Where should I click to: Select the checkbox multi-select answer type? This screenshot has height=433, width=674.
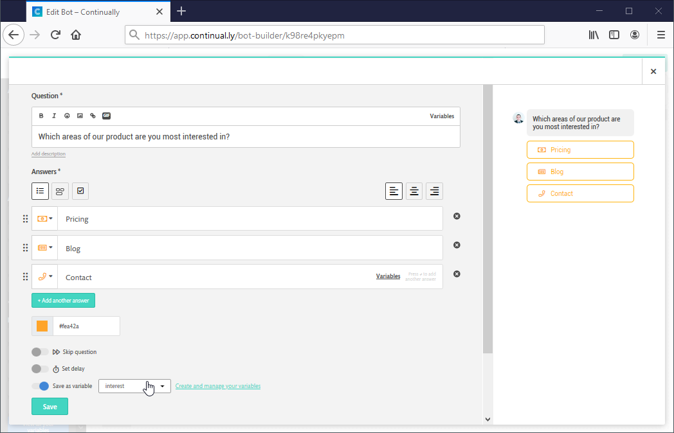tap(80, 191)
